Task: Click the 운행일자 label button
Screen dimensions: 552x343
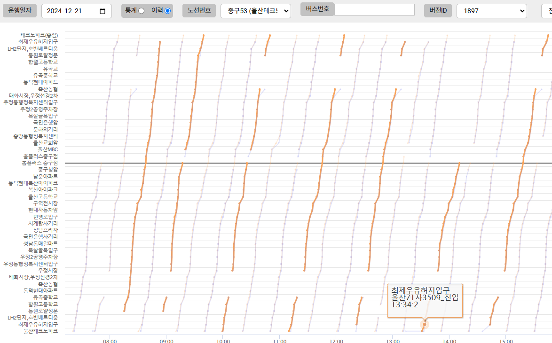Action: (x=20, y=10)
